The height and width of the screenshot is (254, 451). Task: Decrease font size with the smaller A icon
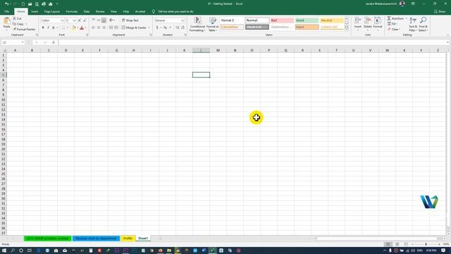[85, 20]
